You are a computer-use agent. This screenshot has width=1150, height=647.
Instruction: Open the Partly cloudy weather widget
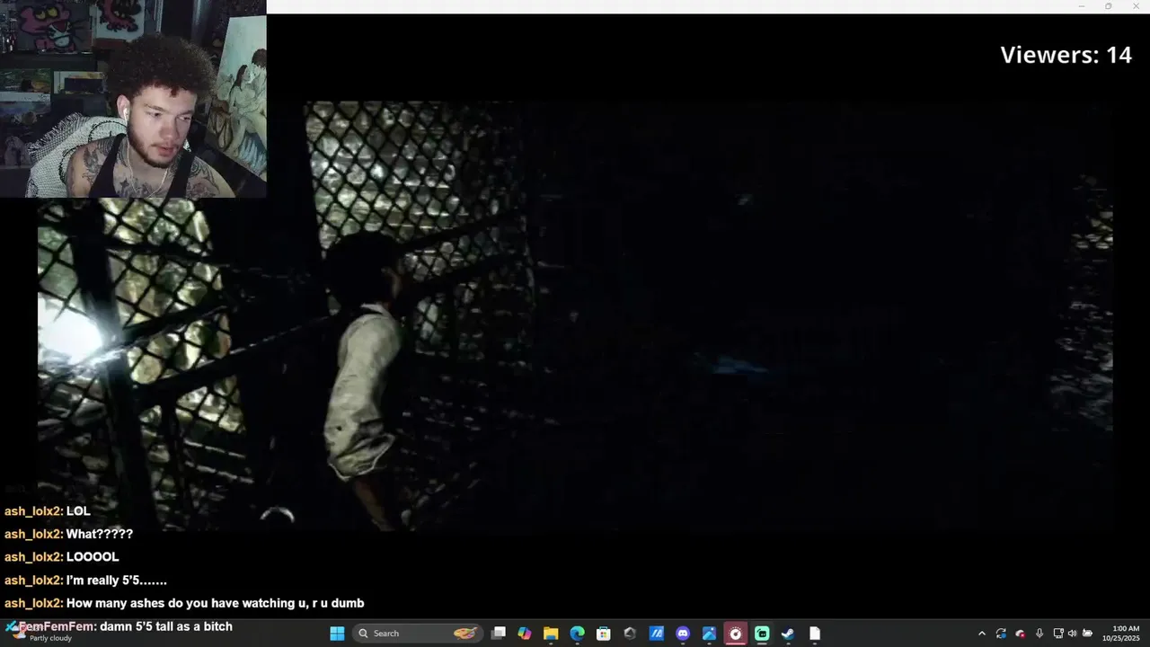click(40, 633)
